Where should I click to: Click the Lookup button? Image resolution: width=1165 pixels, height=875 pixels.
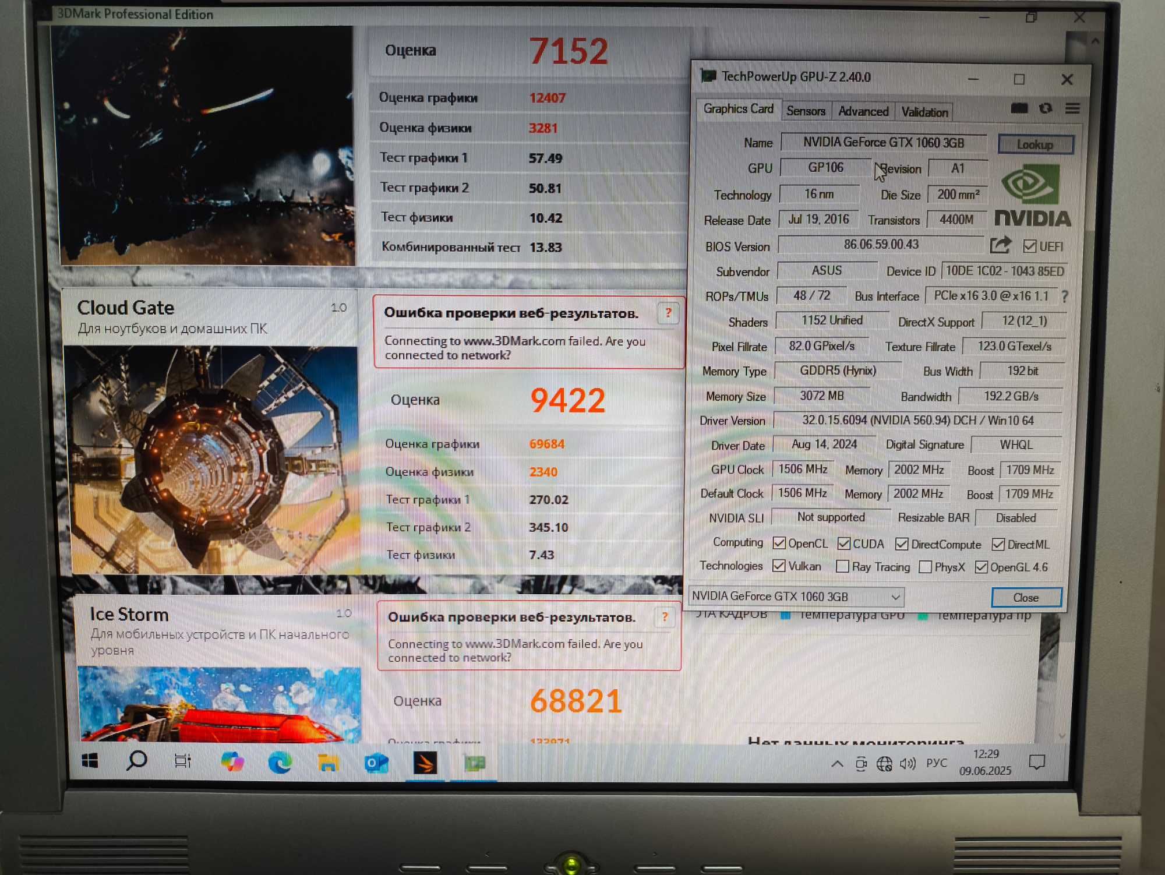1035,144
